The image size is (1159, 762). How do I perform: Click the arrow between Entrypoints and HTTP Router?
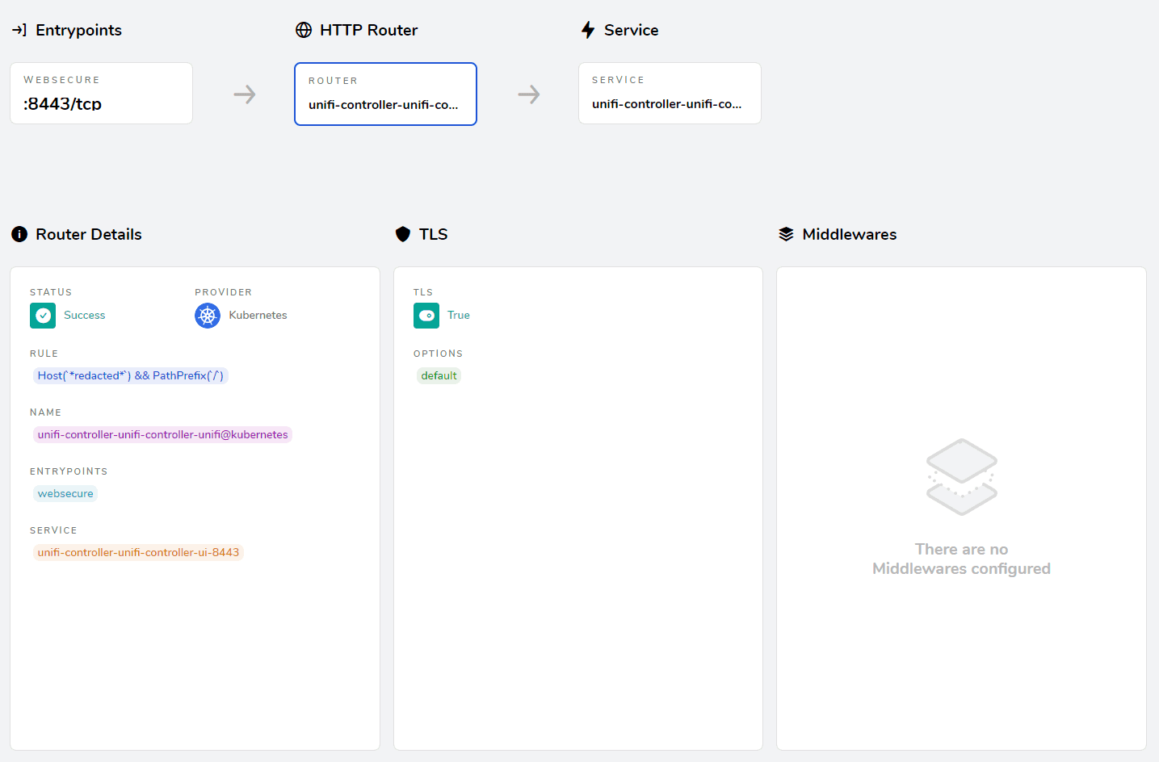(x=244, y=94)
